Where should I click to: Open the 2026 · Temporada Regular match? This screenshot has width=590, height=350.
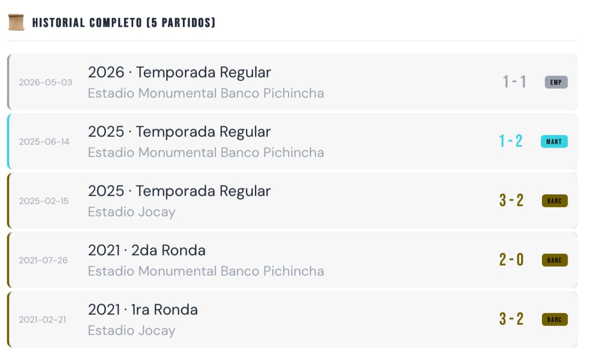click(292, 82)
